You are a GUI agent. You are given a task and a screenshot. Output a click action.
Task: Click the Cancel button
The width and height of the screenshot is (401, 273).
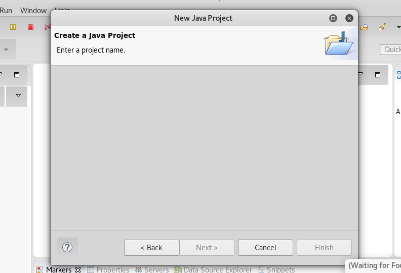tap(265, 247)
